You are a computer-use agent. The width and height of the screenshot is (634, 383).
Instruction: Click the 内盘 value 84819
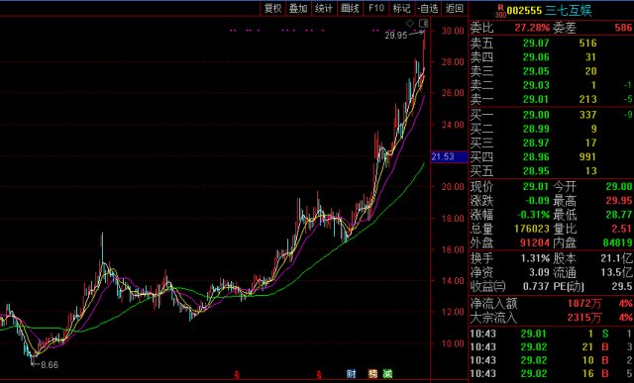[x=618, y=242]
